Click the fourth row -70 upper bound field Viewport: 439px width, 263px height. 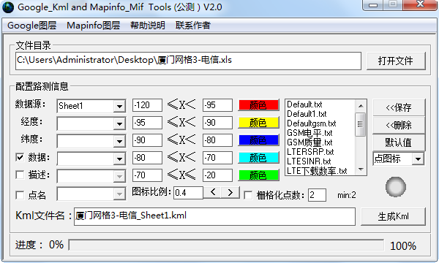coord(217,158)
